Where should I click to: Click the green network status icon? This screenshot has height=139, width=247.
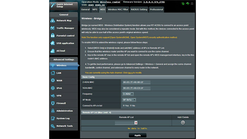[183, 3]
